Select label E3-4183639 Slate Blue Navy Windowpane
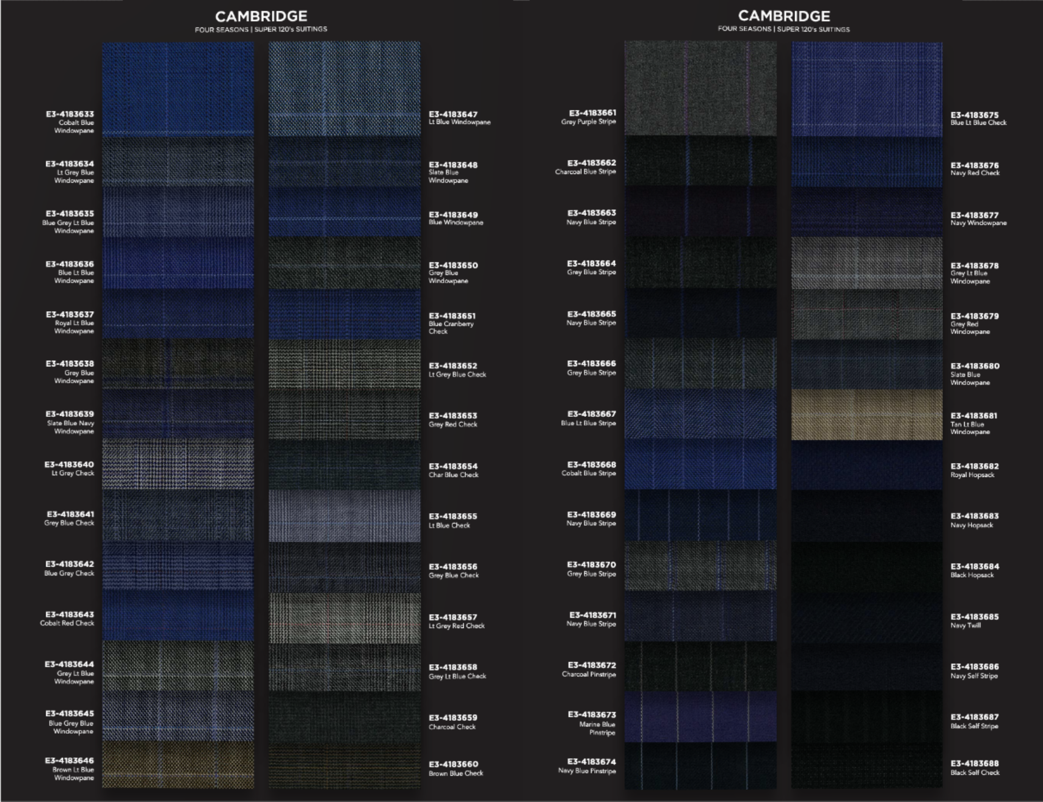 [70, 422]
